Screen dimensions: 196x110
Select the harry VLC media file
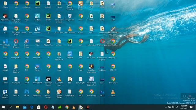pyautogui.click(x=113, y=92)
